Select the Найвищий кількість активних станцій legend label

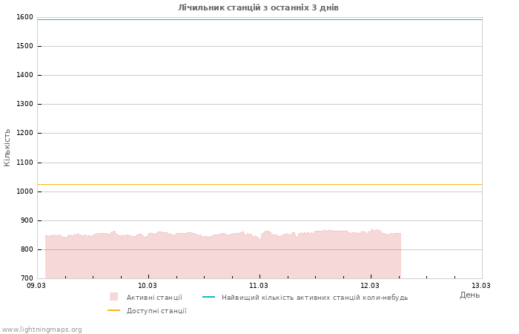pos(314,298)
